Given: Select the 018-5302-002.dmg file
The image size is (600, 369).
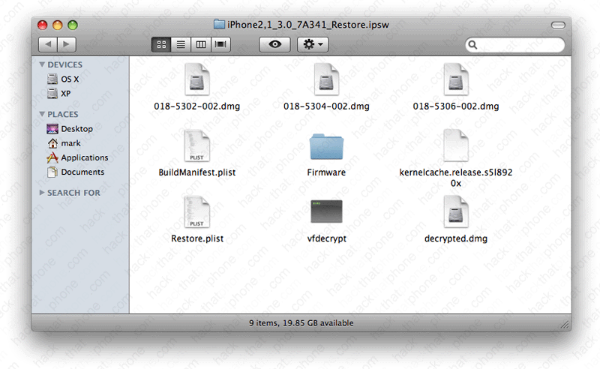Looking at the screenshot, I should click(x=196, y=80).
